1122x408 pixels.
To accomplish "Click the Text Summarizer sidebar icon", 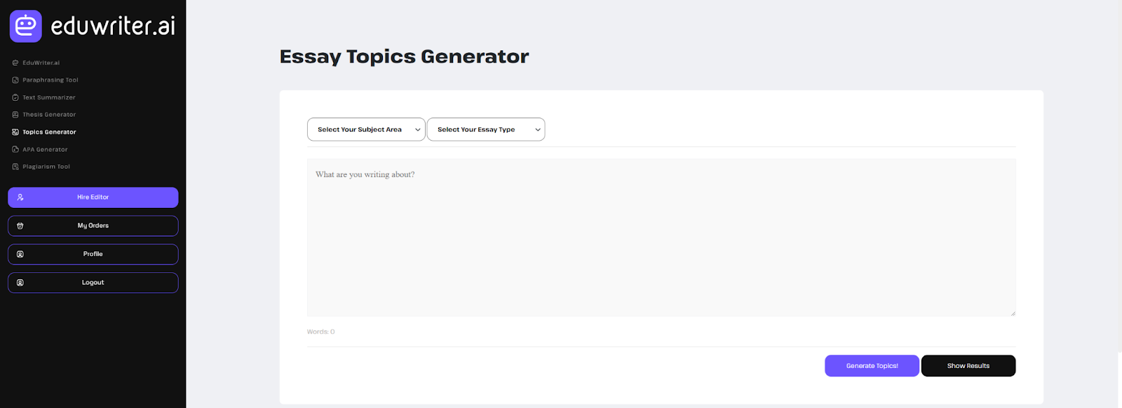I will pos(15,97).
